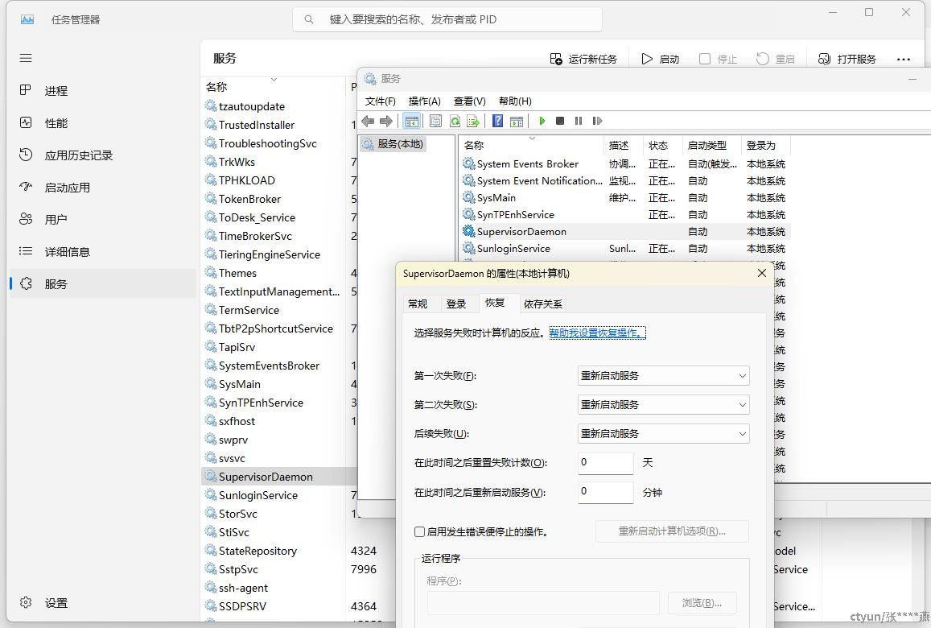Open the three-dot more options menu

coord(904,59)
